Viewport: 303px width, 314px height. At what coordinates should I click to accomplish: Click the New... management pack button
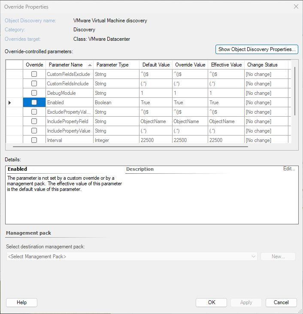click(278, 257)
